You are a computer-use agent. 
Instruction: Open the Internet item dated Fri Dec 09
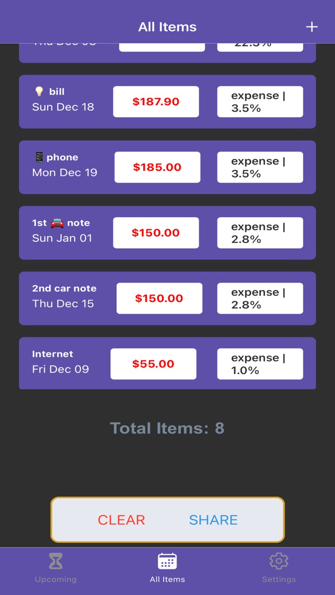(60, 362)
